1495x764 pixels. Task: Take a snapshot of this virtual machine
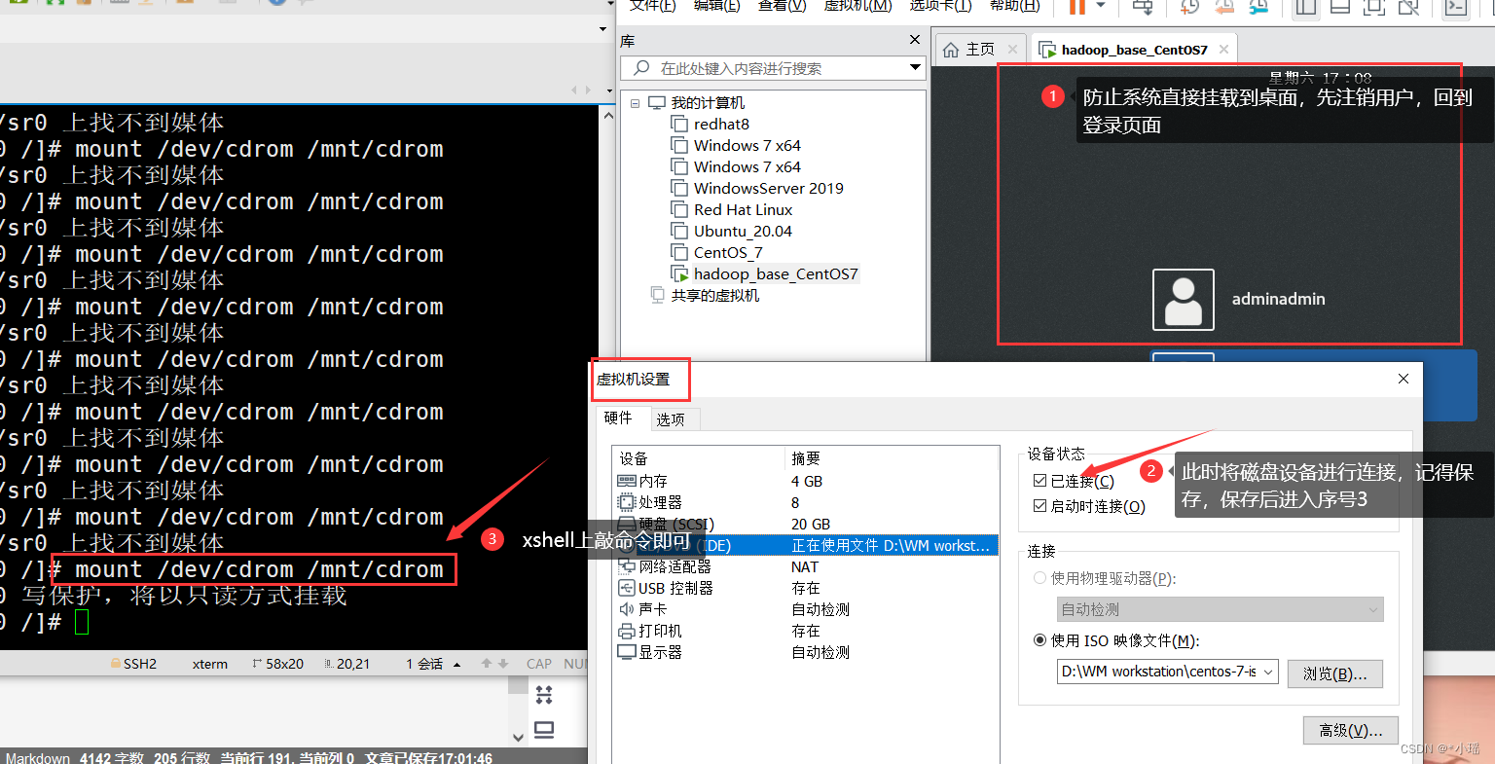click(1189, 7)
